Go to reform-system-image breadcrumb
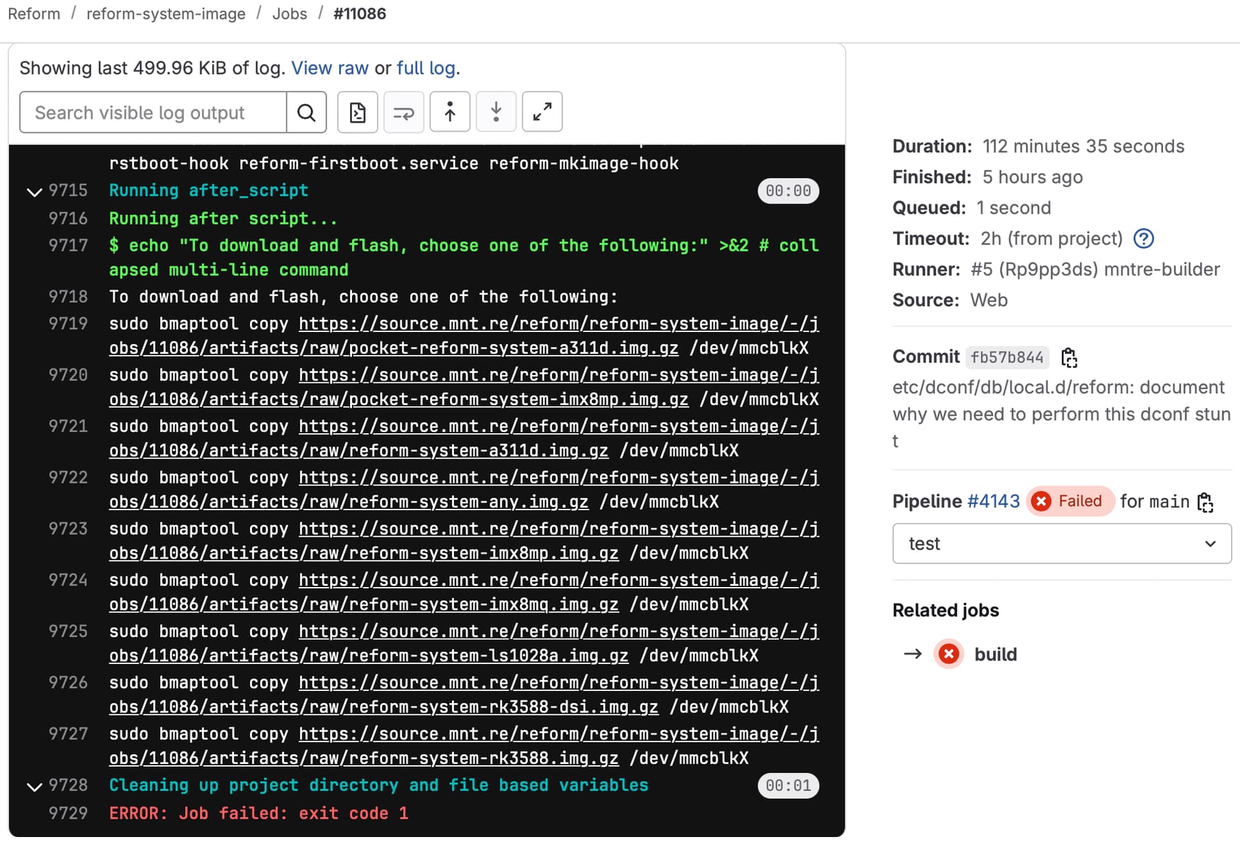Image resolution: width=1240 pixels, height=846 pixels. click(x=166, y=14)
